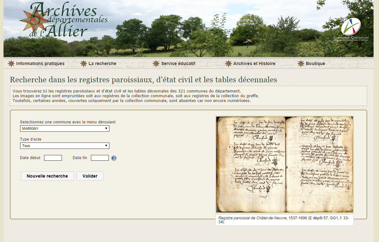Open the date help question mark icon
The height and width of the screenshot is (242, 379).
pyautogui.click(x=114, y=158)
